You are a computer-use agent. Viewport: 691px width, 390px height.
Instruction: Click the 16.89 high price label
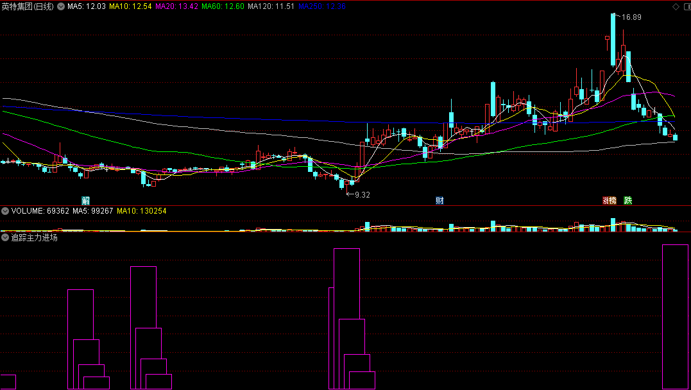pyautogui.click(x=631, y=17)
